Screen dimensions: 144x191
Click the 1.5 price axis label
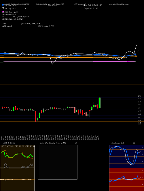(139, 117)
